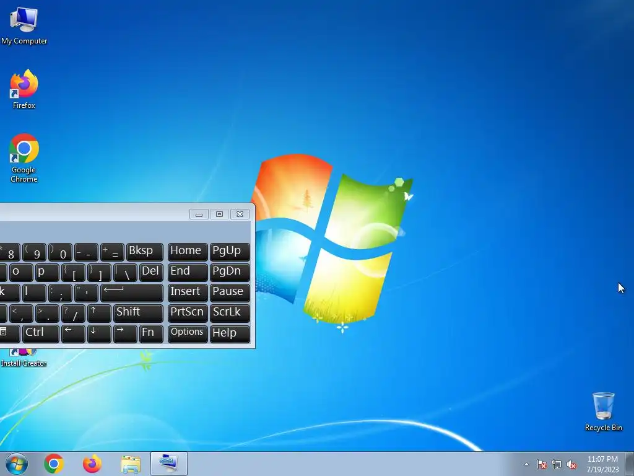Open the keyboard Help key
The height and width of the screenshot is (476, 634).
(x=230, y=334)
